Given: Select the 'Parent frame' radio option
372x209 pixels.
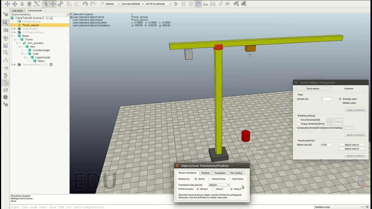Looking at the screenshot, I should click(x=210, y=179).
